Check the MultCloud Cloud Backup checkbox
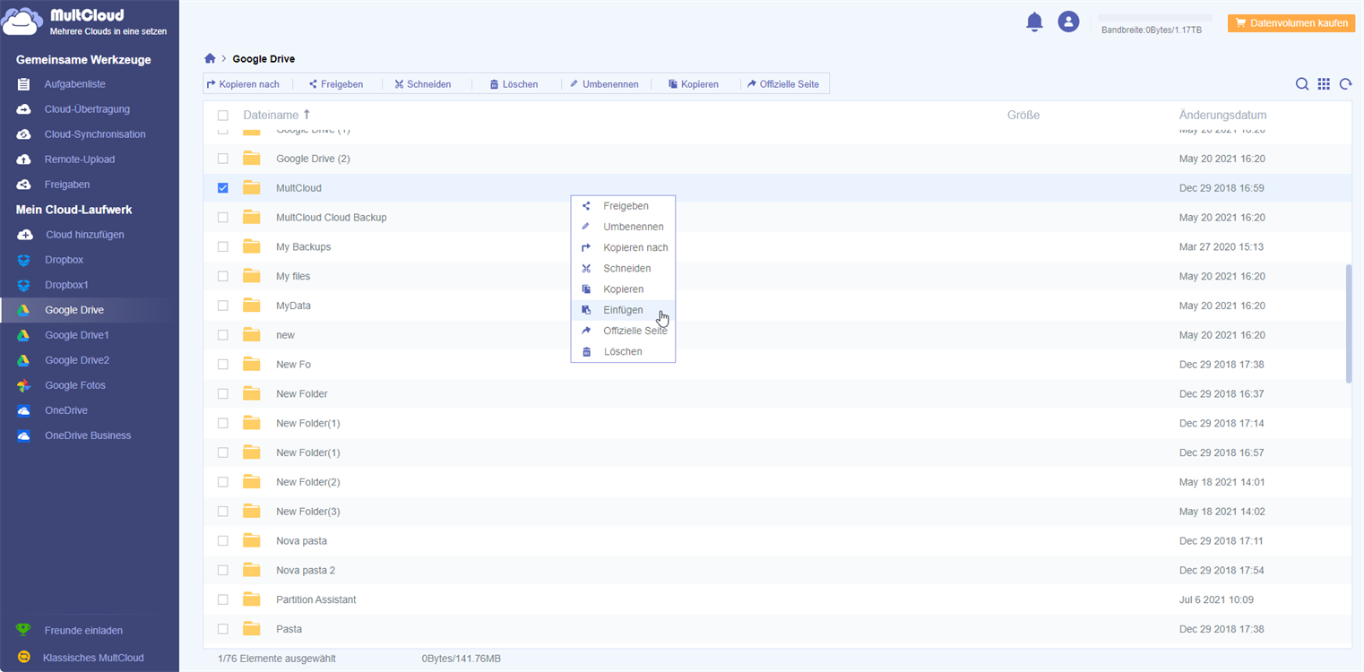 tap(223, 218)
